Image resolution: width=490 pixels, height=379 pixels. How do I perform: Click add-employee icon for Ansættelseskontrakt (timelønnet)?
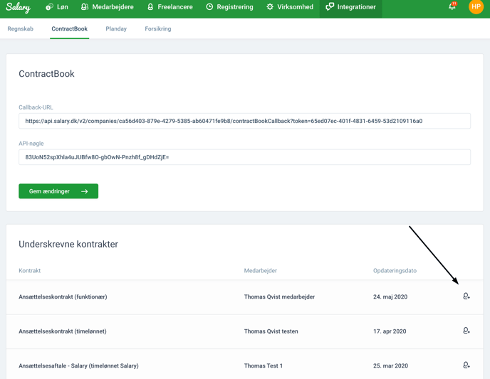466,331
